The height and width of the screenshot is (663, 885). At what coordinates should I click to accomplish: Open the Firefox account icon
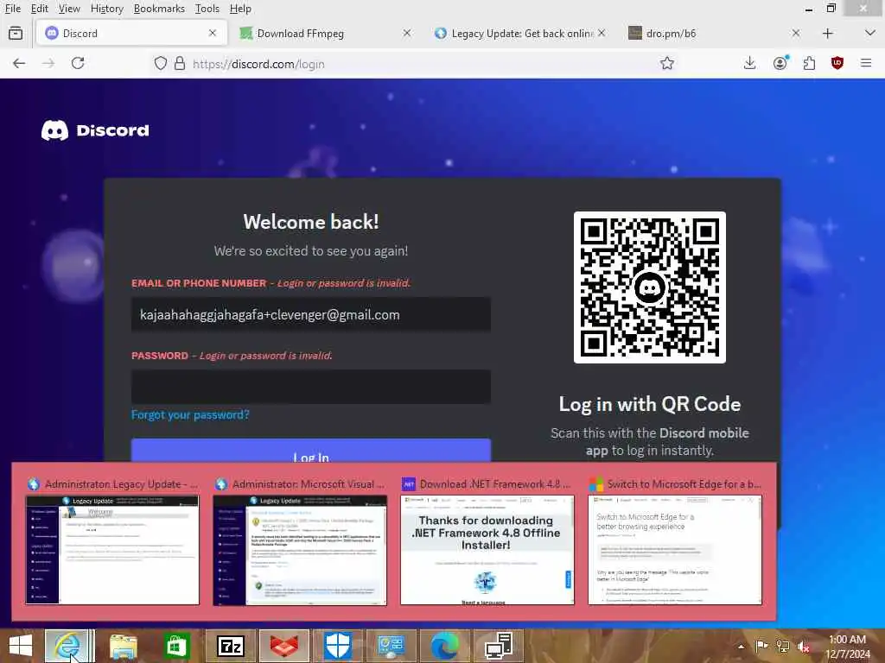coord(780,63)
